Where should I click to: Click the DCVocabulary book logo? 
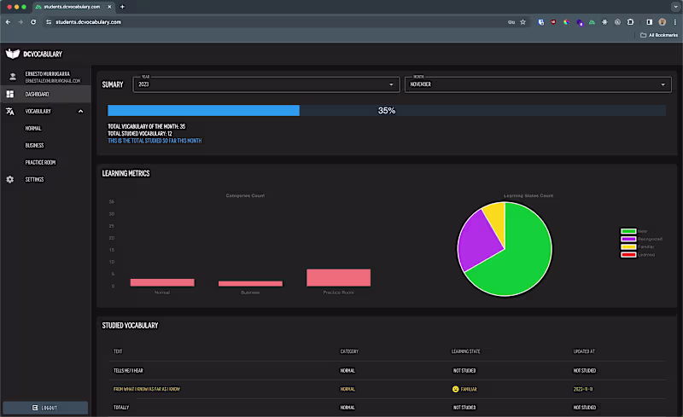12,54
